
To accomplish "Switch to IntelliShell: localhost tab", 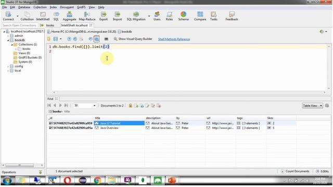I will tap(76, 25).
